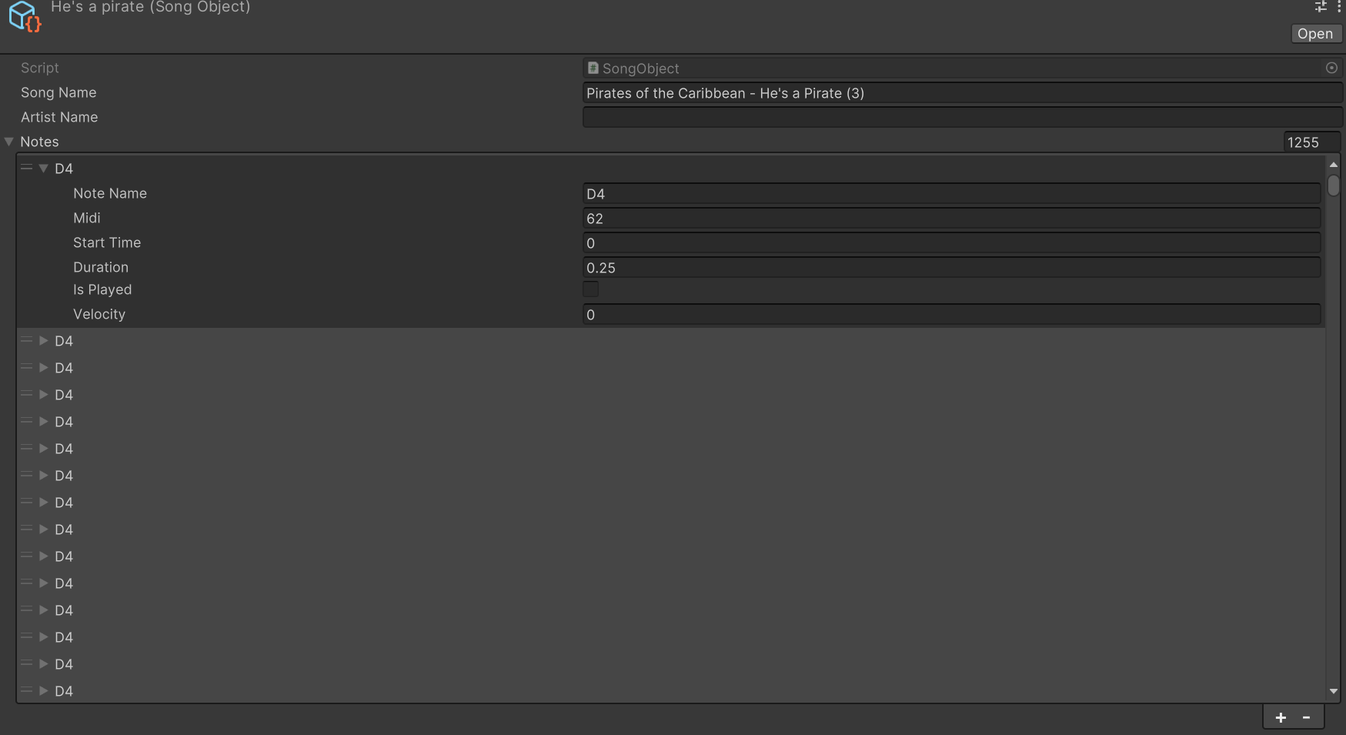The height and width of the screenshot is (735, 1346).
Task: Grab the reorder handle of expanded D4
Action: 27,168
